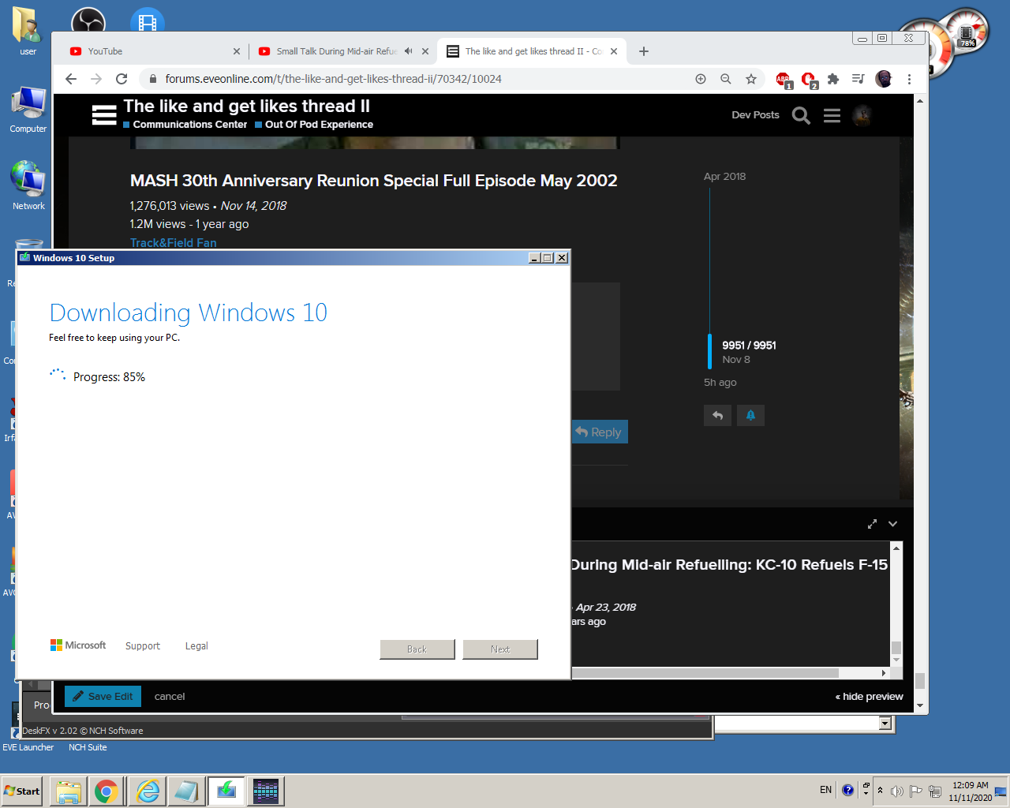The image size is (1010, 808).
Task: Toggle fullscreen composer with the expand arrows
Action: (x=872, y=524)
